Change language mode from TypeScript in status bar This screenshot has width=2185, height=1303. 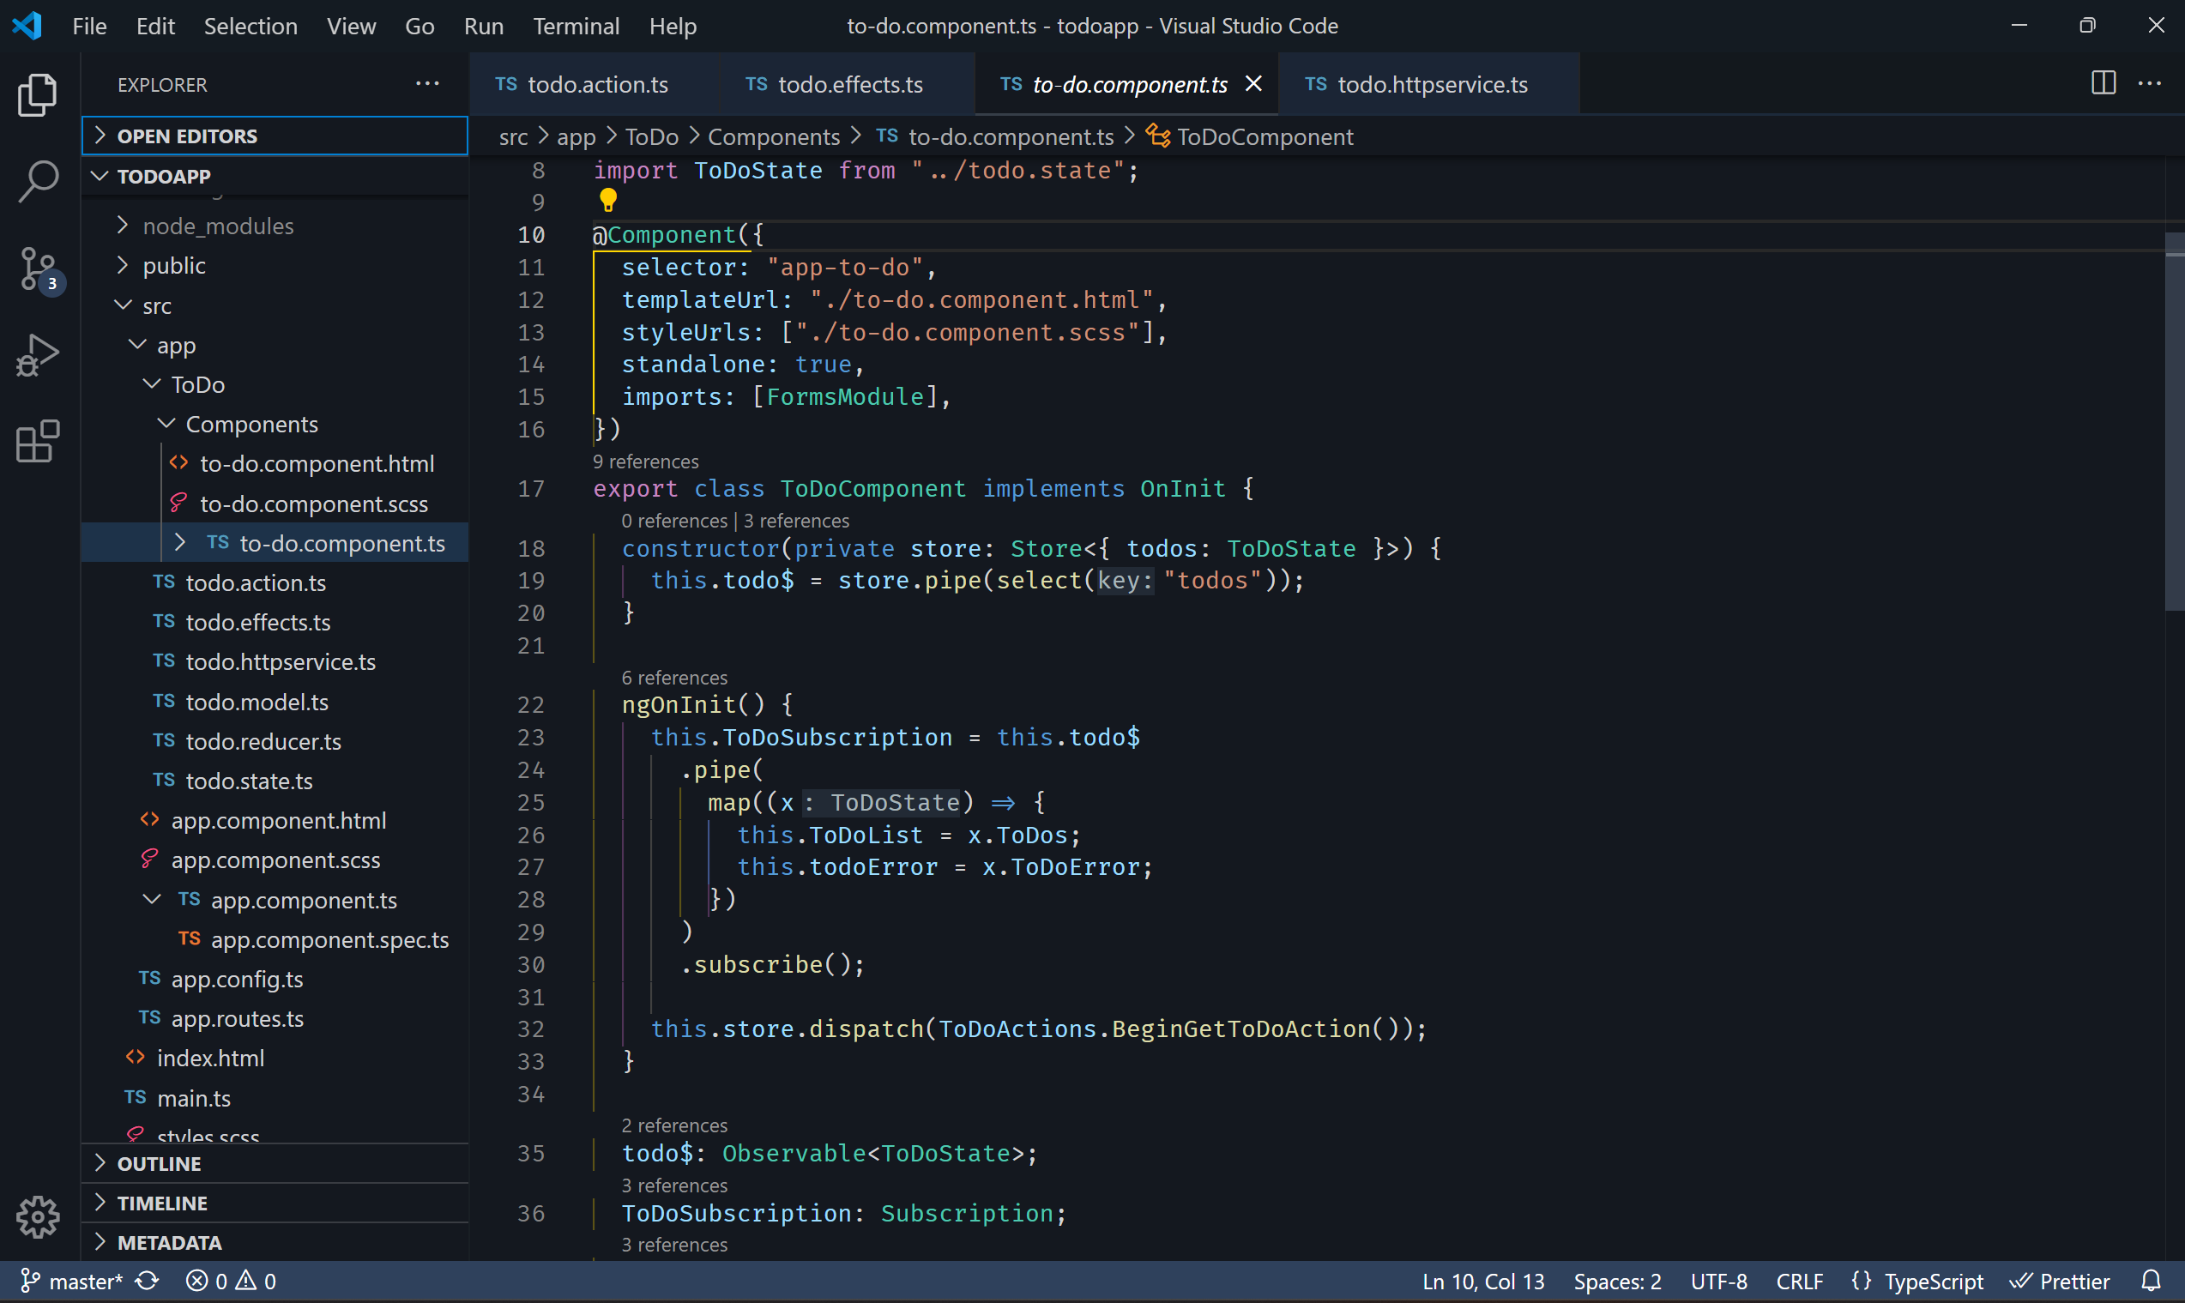point(1932,1281)
